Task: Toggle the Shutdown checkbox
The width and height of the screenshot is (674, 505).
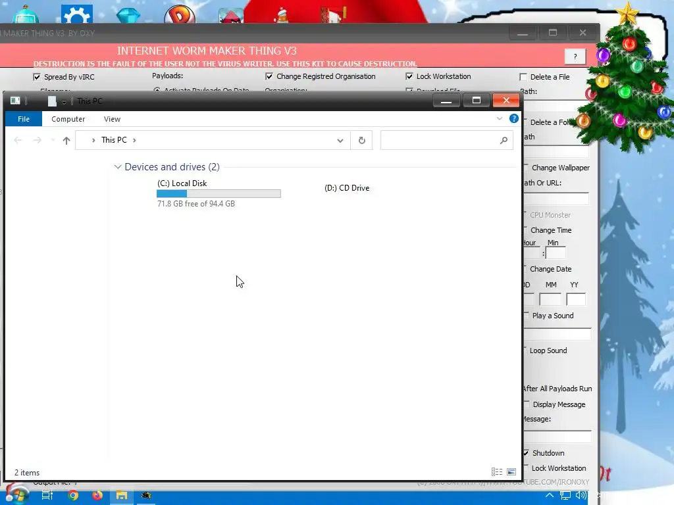Action: point(526,453)
